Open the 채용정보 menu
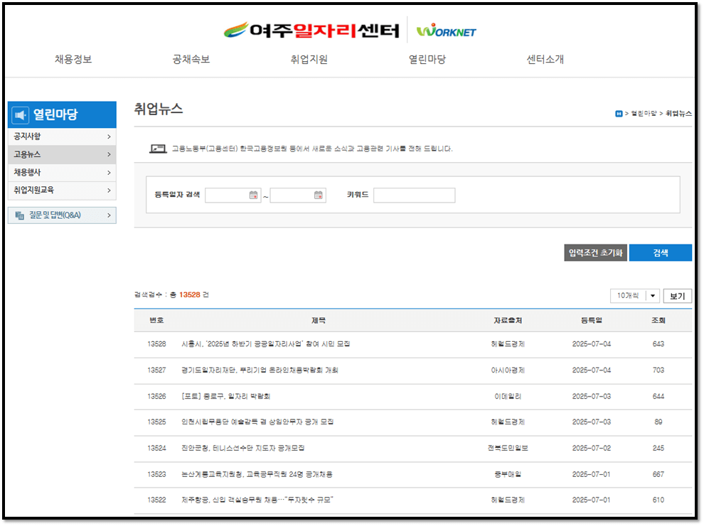Viewport: 704px width, 526px height. pos(74,60)
